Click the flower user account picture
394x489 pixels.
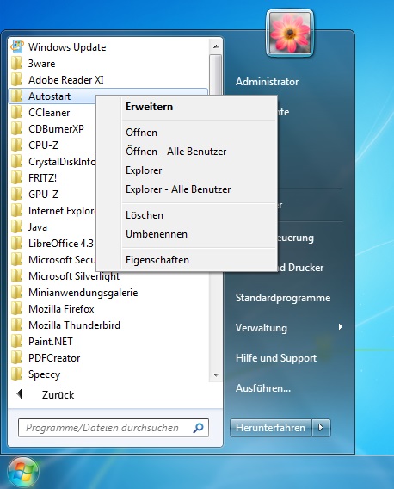click(290, 33)
